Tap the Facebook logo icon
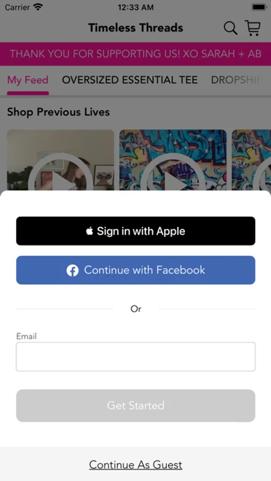The width and height of the screenshot is (271, 481). click(73, 270)
